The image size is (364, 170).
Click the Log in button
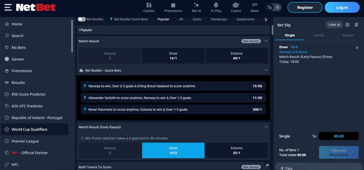pyautogui.click(x=342, y=8)
